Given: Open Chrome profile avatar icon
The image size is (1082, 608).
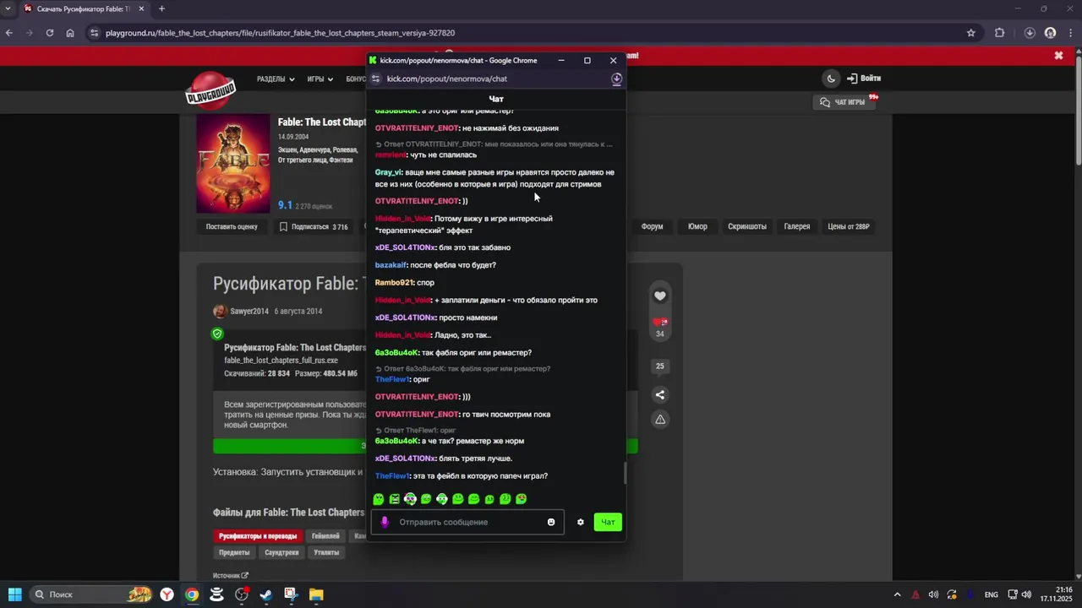Looking at the screenshot, I should click(x=1050, y=33).
